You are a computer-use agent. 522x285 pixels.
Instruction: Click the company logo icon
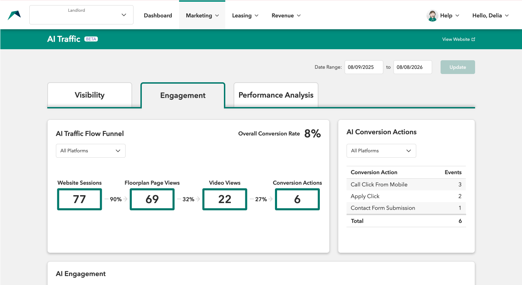[x=14, y=15]
